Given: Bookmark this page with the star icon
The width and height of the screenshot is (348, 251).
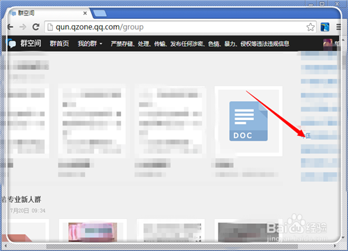Looking at the screenshot, I should [310, 27].
